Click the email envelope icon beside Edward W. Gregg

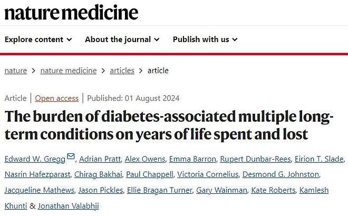71,156
